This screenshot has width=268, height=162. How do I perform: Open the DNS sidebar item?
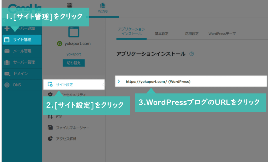click(x=22, y=85)
